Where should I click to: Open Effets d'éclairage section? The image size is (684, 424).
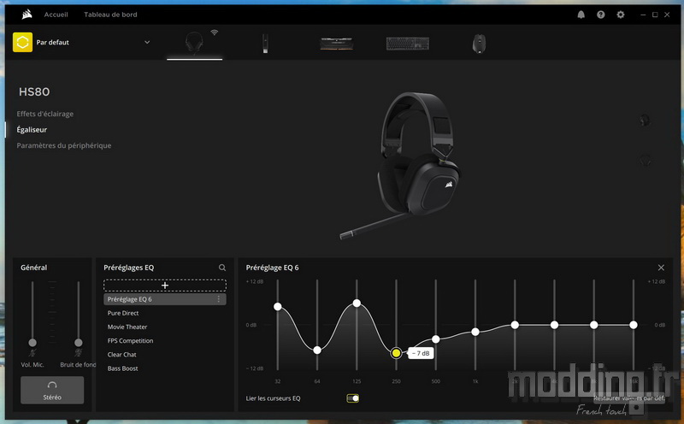click(x=45, y=114)
